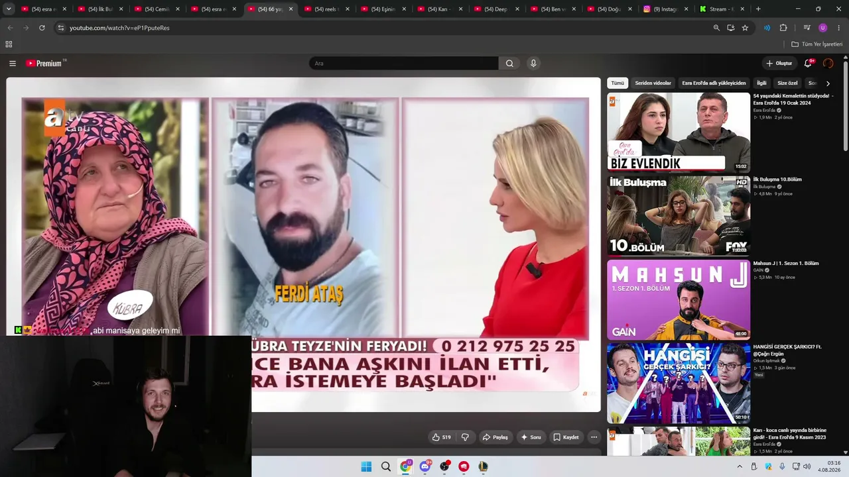Click the Mahsun J thumbnail
Image resolution: width=849 pixels, height=477 pixels.
[x=679, y=299]
